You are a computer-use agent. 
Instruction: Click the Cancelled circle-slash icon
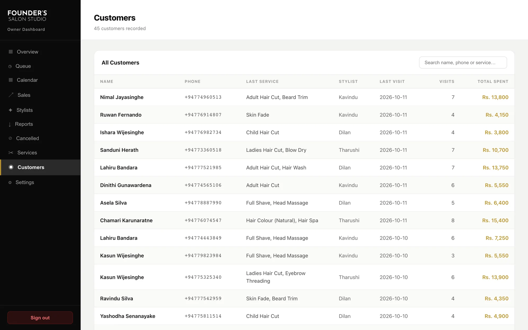coord(10,138)
